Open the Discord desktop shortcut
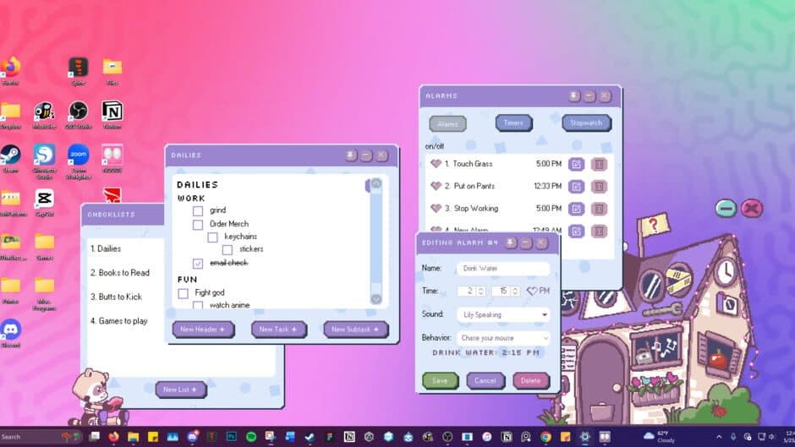 [x=10, y=334]
